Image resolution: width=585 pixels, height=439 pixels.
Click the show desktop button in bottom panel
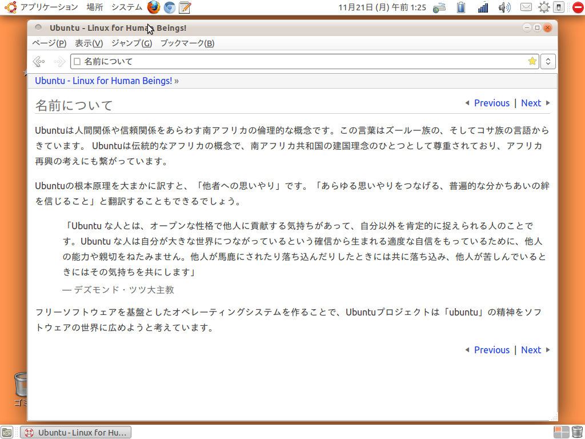(x=7, y=432)
